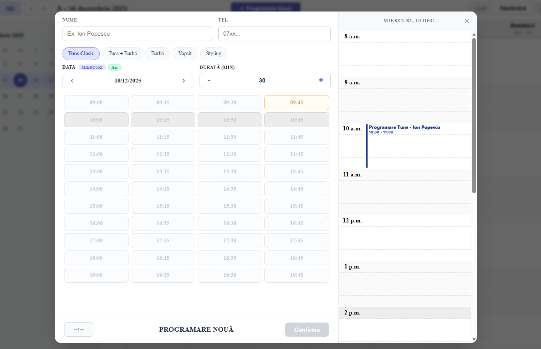This screenshot has width=541, height=349.
Task: Select the Barbă service pill
Action: coord(157,54)
